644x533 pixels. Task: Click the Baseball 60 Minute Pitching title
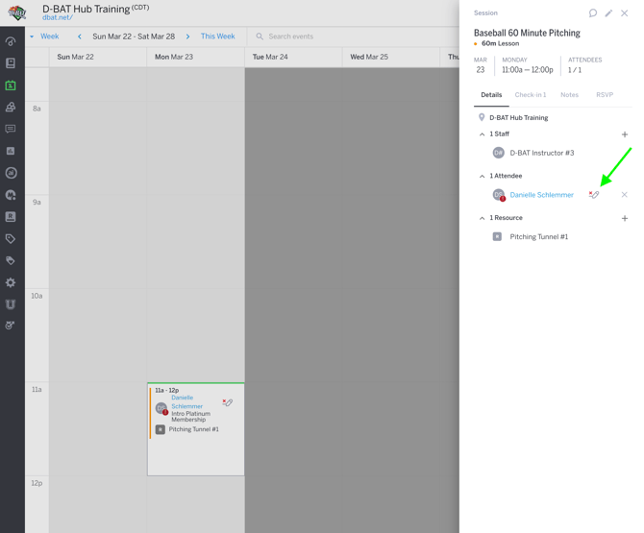(527, 33)
